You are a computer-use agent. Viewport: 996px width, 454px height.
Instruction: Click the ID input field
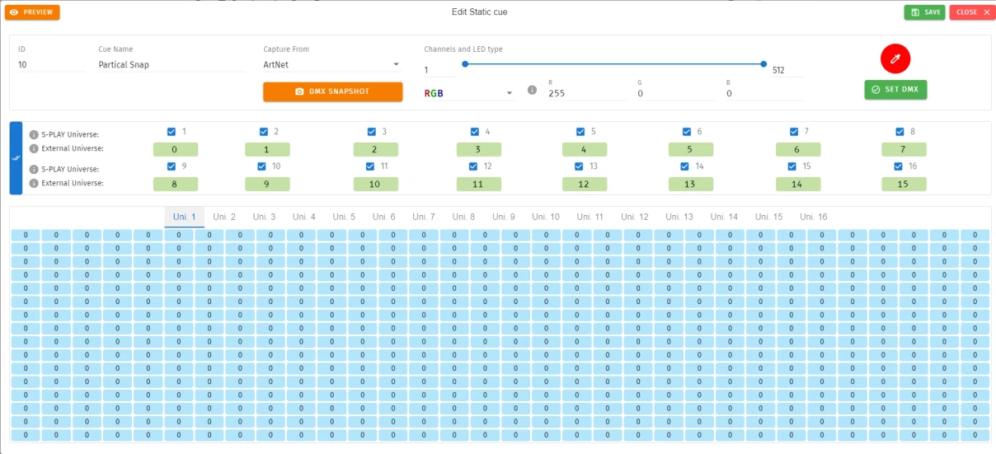pos(51,64)
